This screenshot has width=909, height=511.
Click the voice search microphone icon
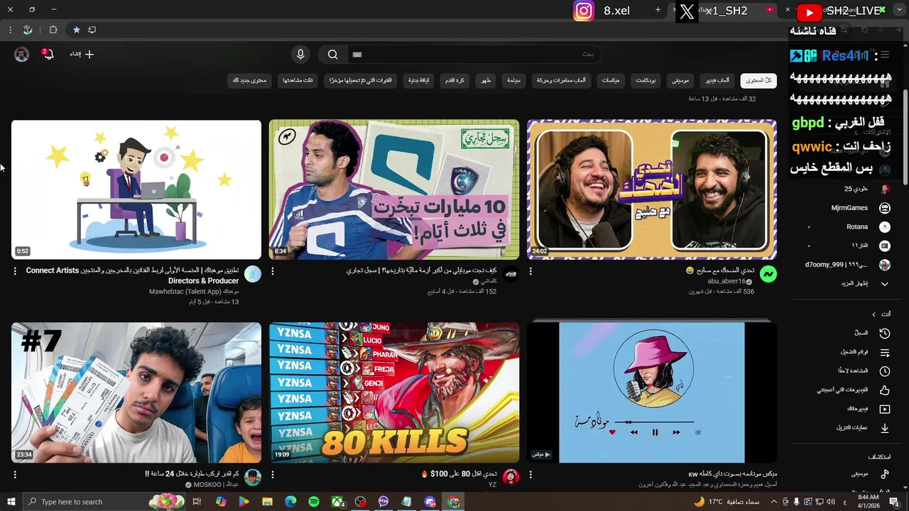300,55
